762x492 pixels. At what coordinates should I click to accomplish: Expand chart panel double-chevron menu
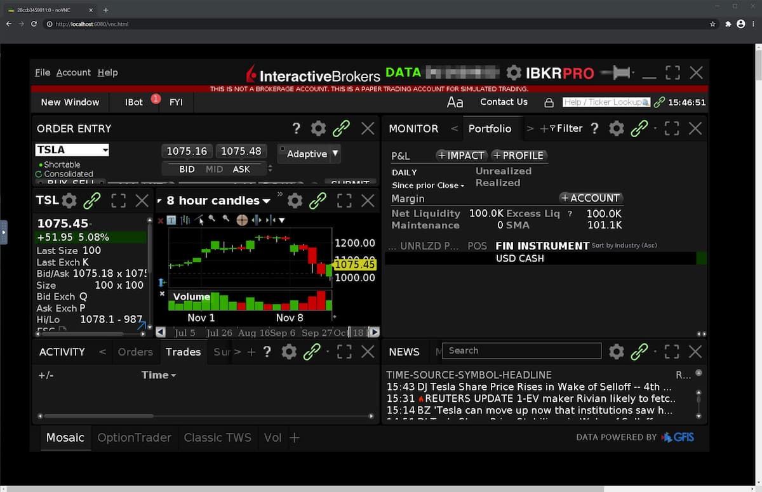click(x=279, y=194)
